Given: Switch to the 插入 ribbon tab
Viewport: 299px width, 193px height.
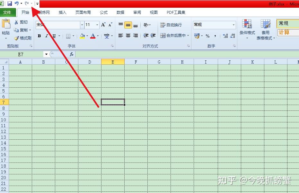Looking at the screenshot, I should pyautogui.click(x=62, y=13).
